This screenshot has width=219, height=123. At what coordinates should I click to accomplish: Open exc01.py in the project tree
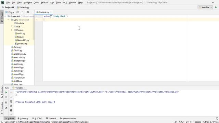pos(20,33)
